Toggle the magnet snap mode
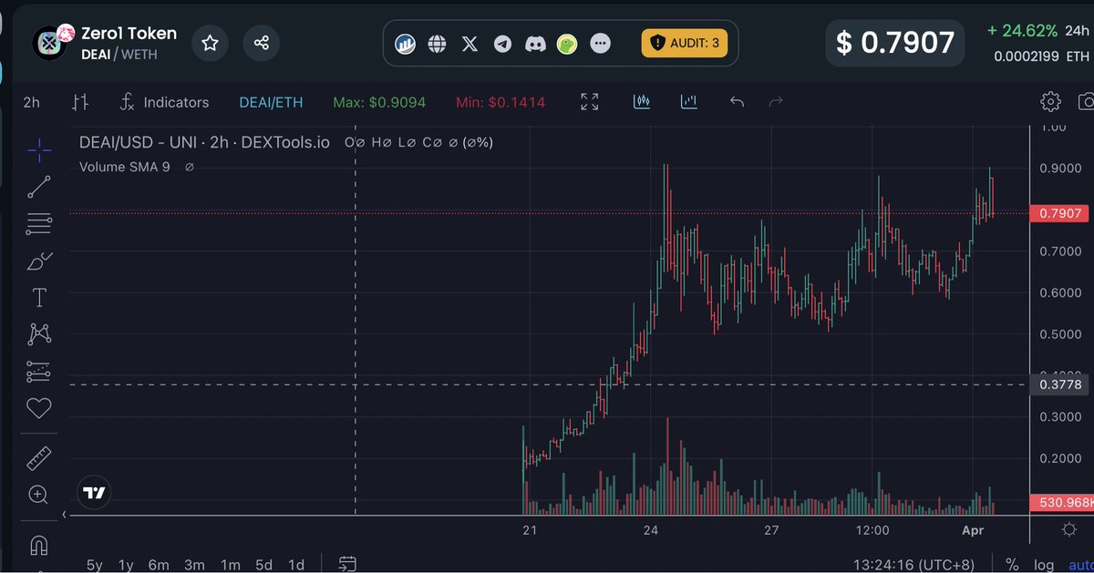1094x573 pixels. tap(39, 545)
